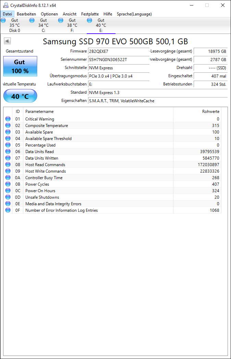Click the ID column header
231x359 pixels.
(17, 112)
